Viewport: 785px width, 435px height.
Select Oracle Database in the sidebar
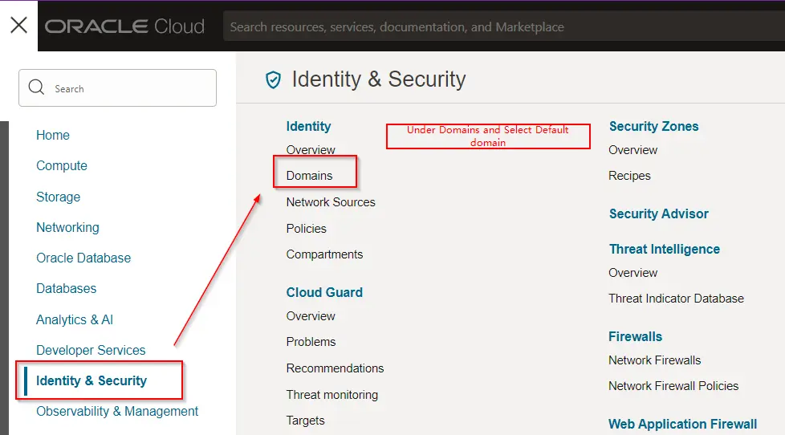[83, 258]
